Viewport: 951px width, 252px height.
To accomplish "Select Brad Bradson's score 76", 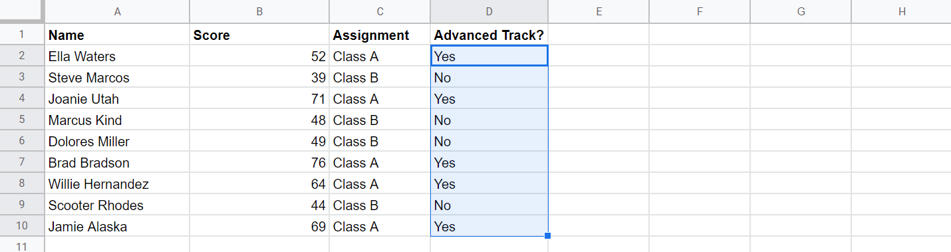I will click(259, 163).
